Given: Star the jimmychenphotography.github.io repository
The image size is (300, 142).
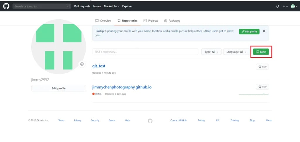Looking at the screenshot, I should pyautogui.click(x=262, y=87).
